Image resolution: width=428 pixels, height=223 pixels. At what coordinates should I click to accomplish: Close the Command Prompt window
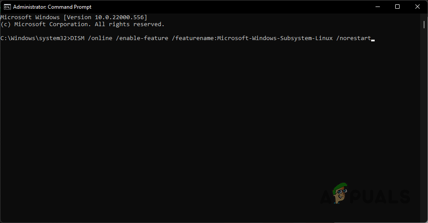417,7
